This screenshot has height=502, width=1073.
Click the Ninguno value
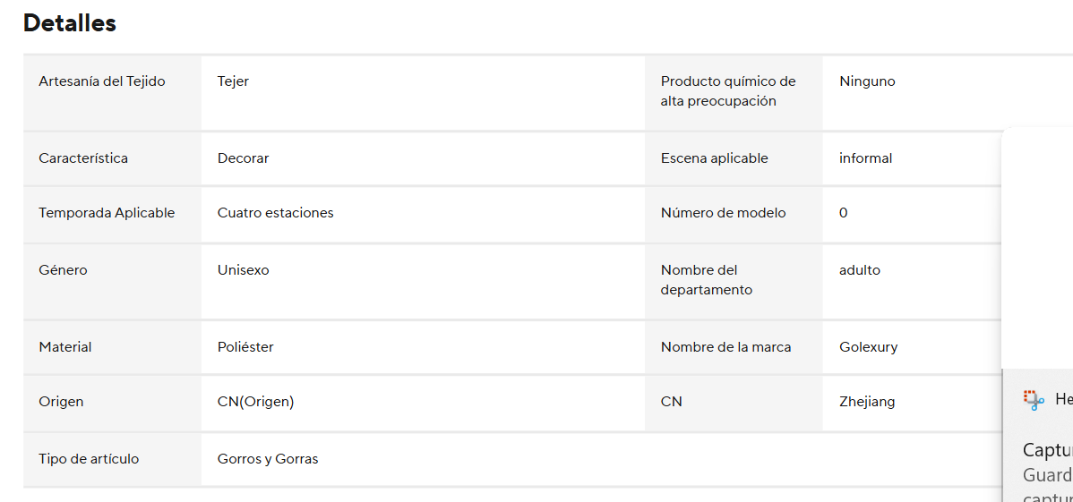click(867, 81)
